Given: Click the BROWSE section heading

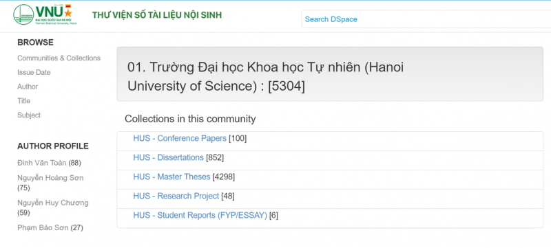Looking at the screenshot, I should [x=36, y=43].
